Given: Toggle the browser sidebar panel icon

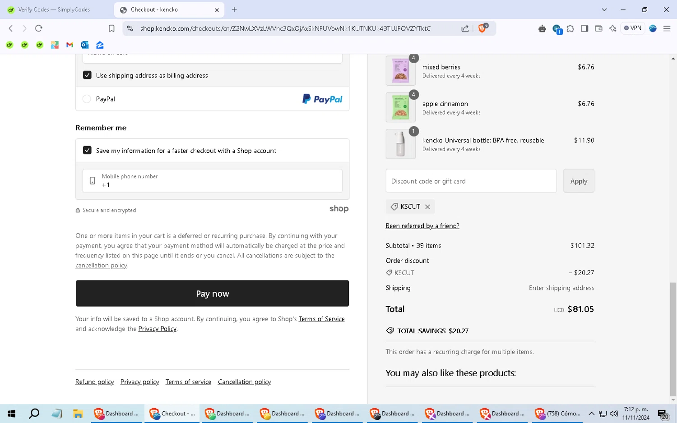Looking at the screenshot, I should (584, 28).
